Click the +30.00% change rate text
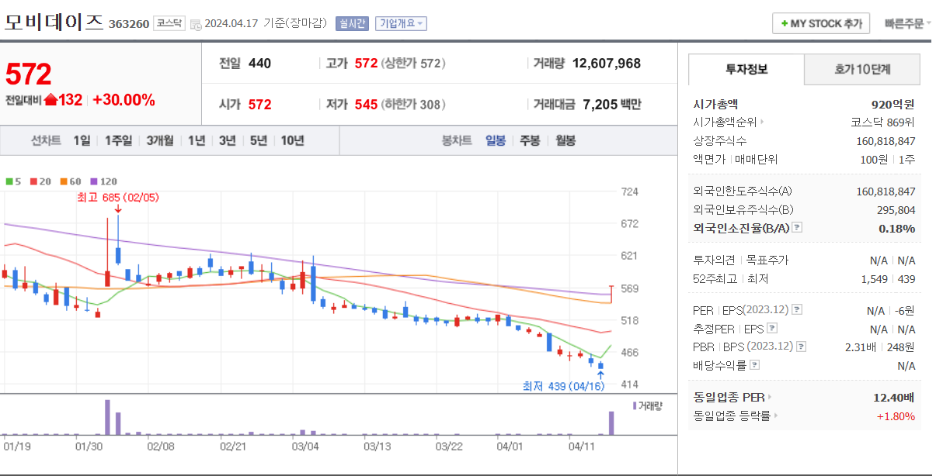The image size is (936, 476). click(124, 100)
